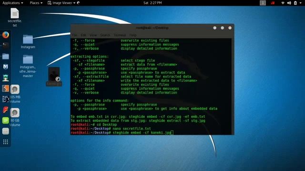This screenshot has width=305, height=171.
Task: Launch Armitage from the dock
Action: tap(6, 78)
